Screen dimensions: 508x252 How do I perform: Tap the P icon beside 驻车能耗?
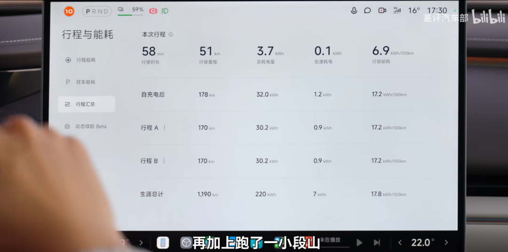68,82
